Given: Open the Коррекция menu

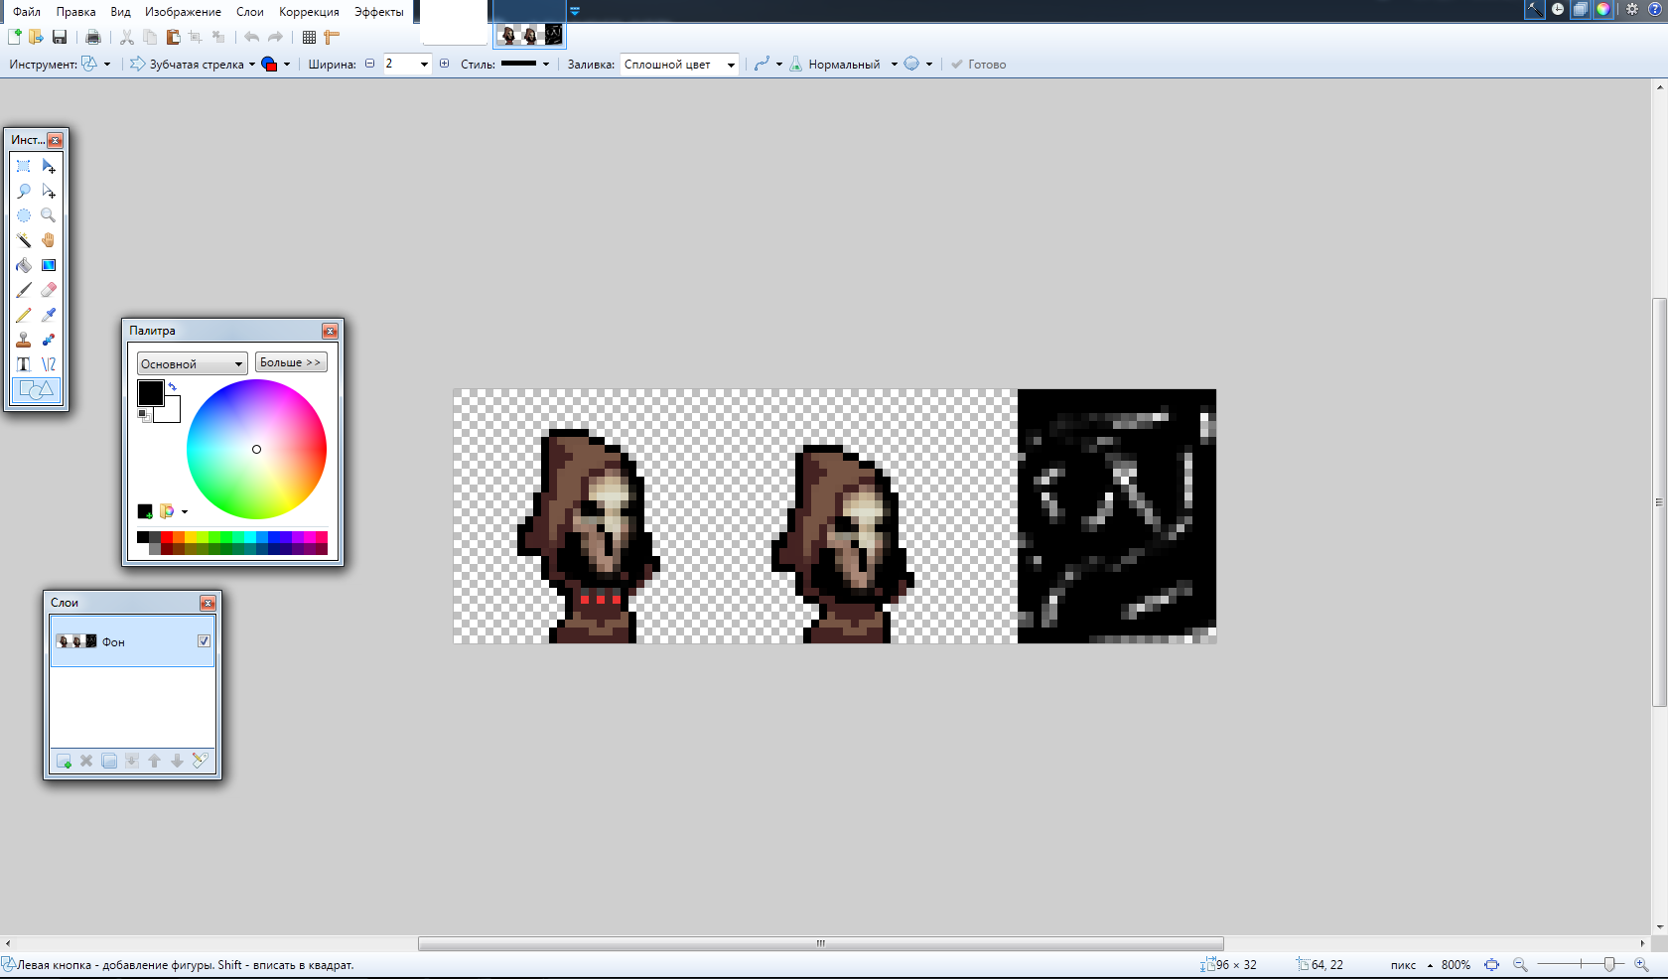Looking at the screenshot, I should [x=309, y=12].
